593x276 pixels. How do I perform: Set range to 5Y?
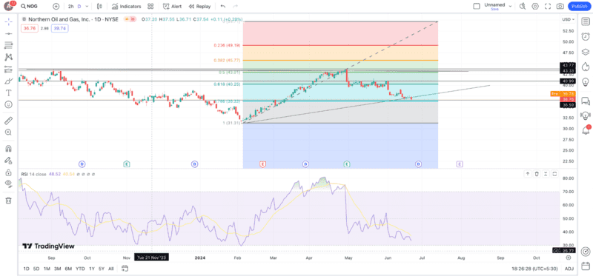click(102, 269)
